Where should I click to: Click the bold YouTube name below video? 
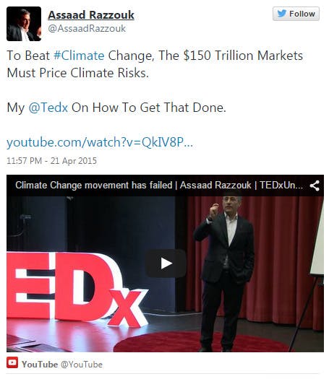point(40,365)
